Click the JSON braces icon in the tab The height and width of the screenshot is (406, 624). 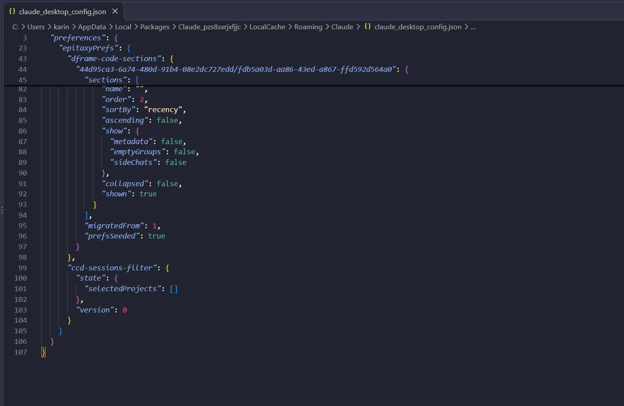12,11
